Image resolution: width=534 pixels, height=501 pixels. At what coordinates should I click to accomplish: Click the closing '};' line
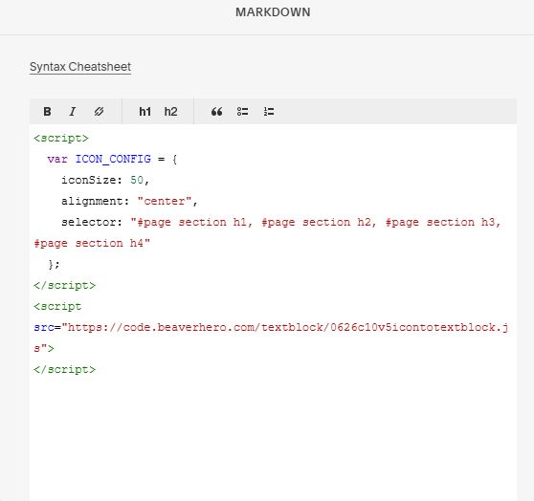point(54,264)
